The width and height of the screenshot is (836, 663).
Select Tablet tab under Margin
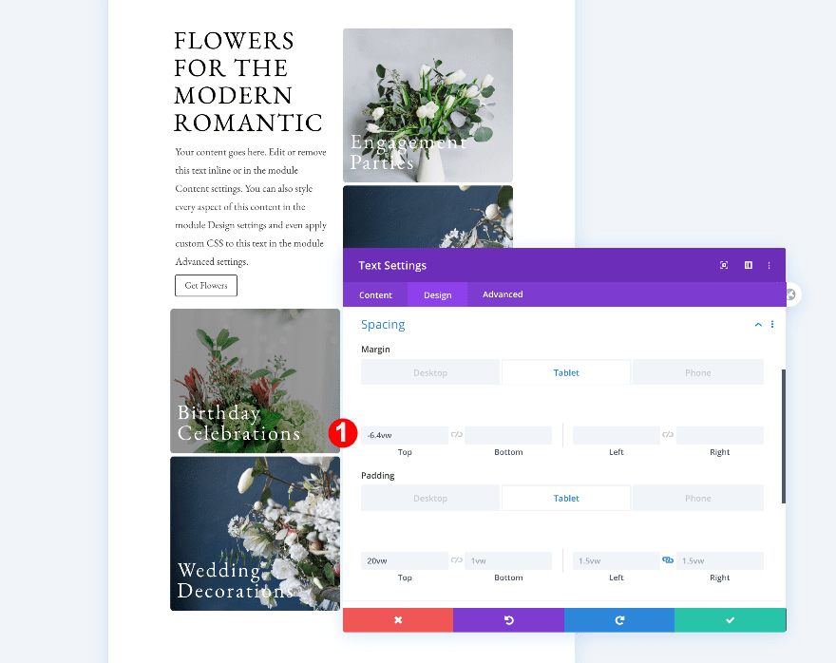click(566, 372)
